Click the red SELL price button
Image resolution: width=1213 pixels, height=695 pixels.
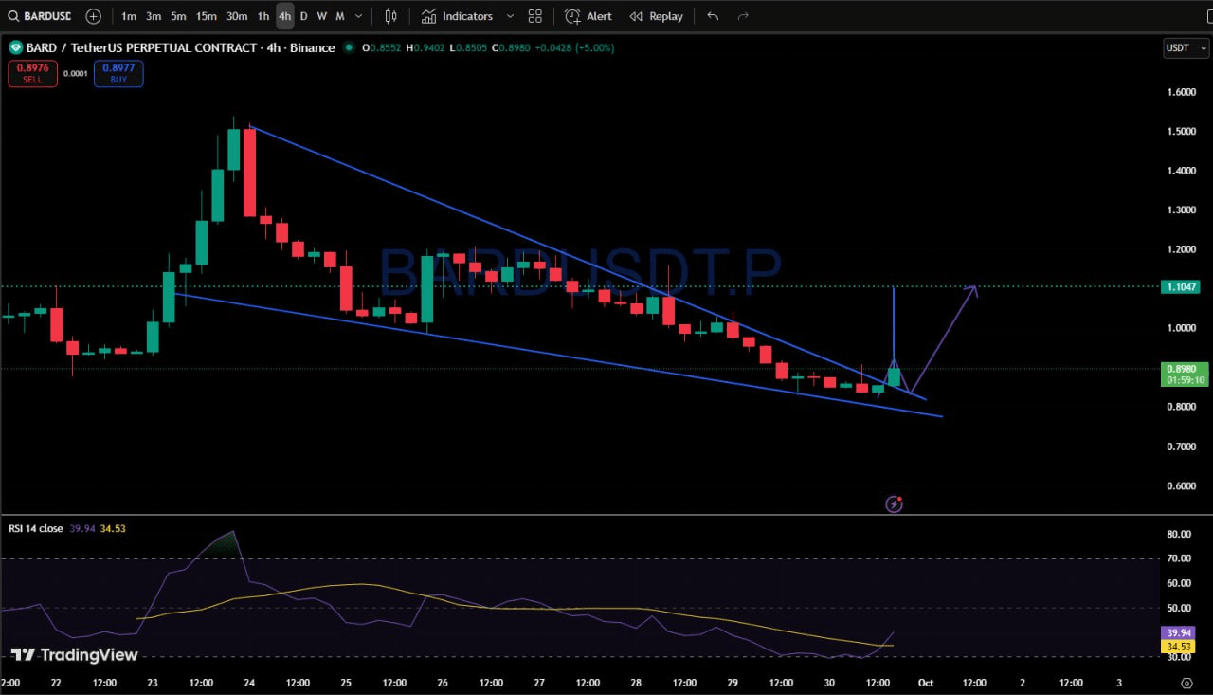pyautogui.click(x=32, y=73)
